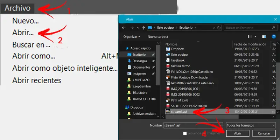Open the Organizar dropdown
This screenshot has width=280, height=140.
132,37
